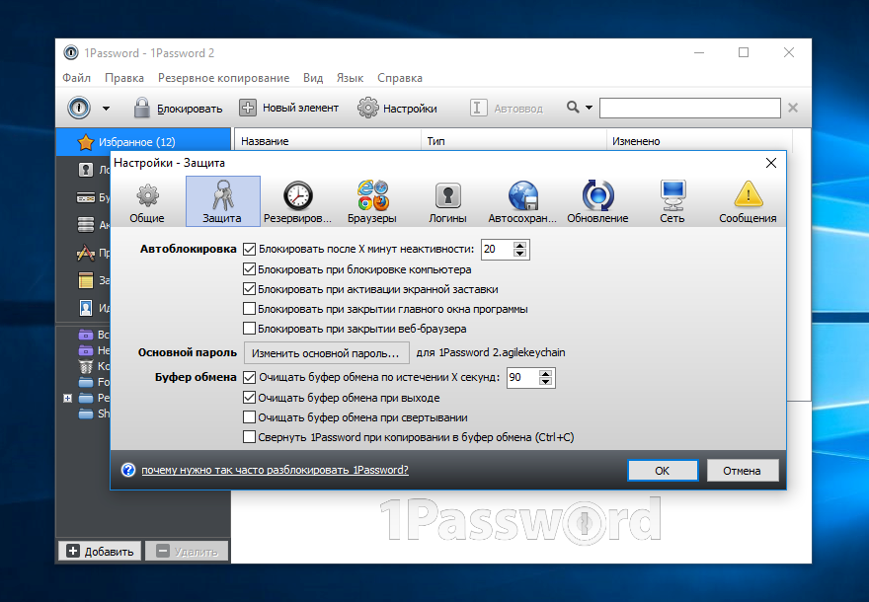
Task: Switch to the Резервиров... backup tab
Action: (x=297, y=202)
